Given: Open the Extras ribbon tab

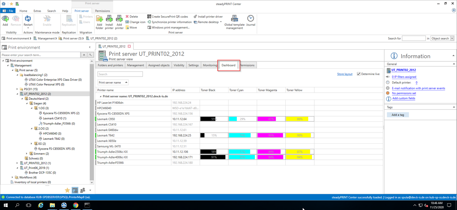Looking at the screenshot, I should tap(37, 11).
